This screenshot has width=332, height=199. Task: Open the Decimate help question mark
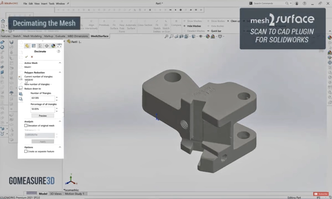[x=59, y=52]
